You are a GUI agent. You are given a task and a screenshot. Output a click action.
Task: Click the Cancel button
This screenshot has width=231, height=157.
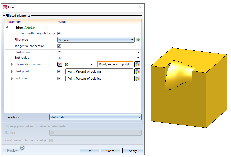click(111, 151)
